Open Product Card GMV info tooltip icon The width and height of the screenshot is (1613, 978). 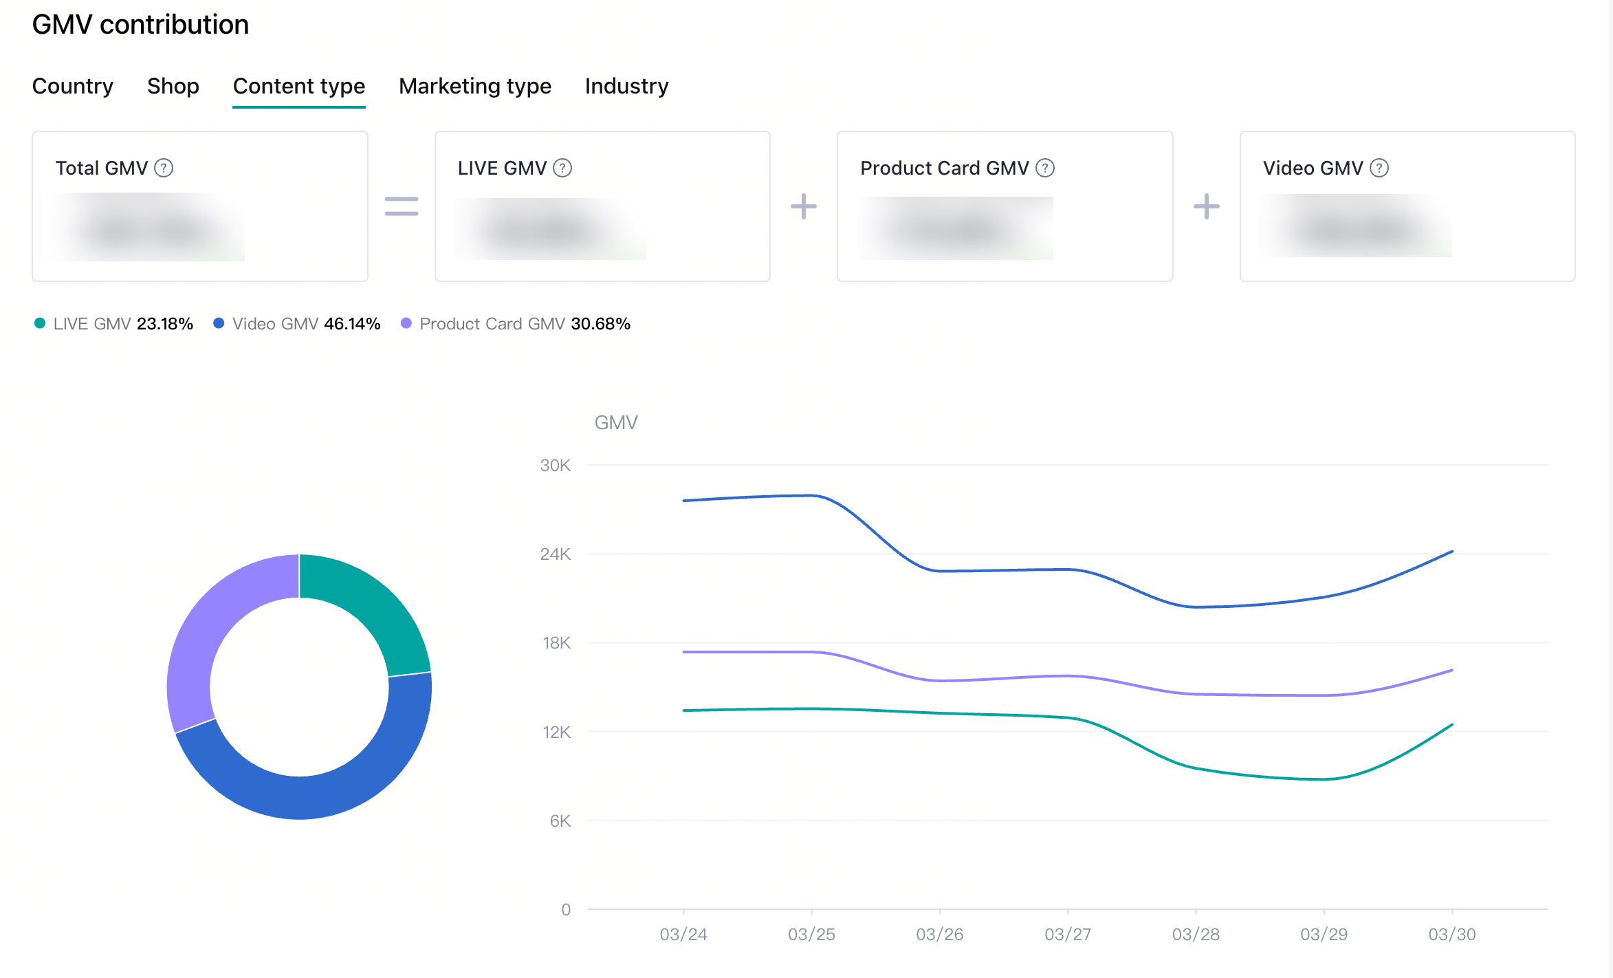[x=1045, y=168]
